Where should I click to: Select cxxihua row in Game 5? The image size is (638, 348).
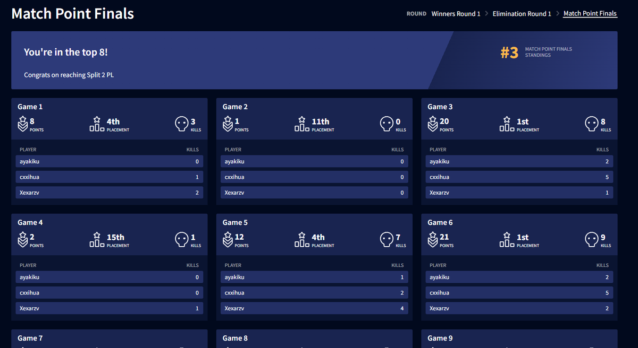click(314, 293)
